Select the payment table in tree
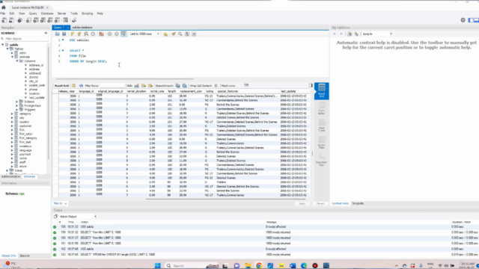 25,155
